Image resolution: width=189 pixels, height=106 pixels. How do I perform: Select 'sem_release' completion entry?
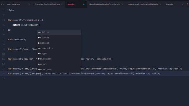(x=58, y=69)
